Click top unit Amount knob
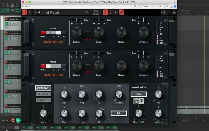Viewport: 209px width, 131px height. point(143,32)
